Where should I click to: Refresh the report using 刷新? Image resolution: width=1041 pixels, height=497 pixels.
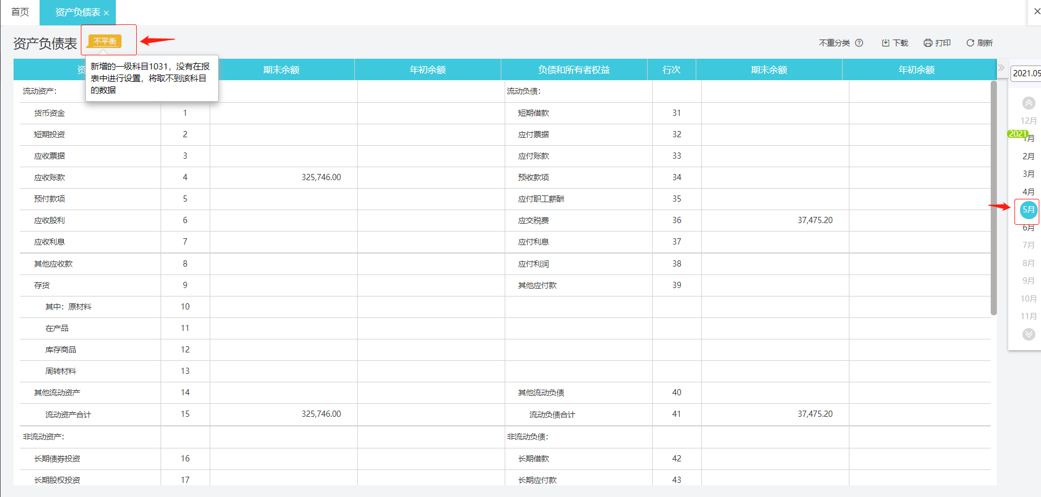click(x=979, y=43)
